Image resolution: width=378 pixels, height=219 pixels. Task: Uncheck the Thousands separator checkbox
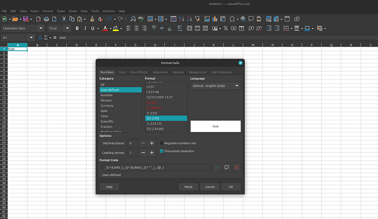(x=162, y=151)
